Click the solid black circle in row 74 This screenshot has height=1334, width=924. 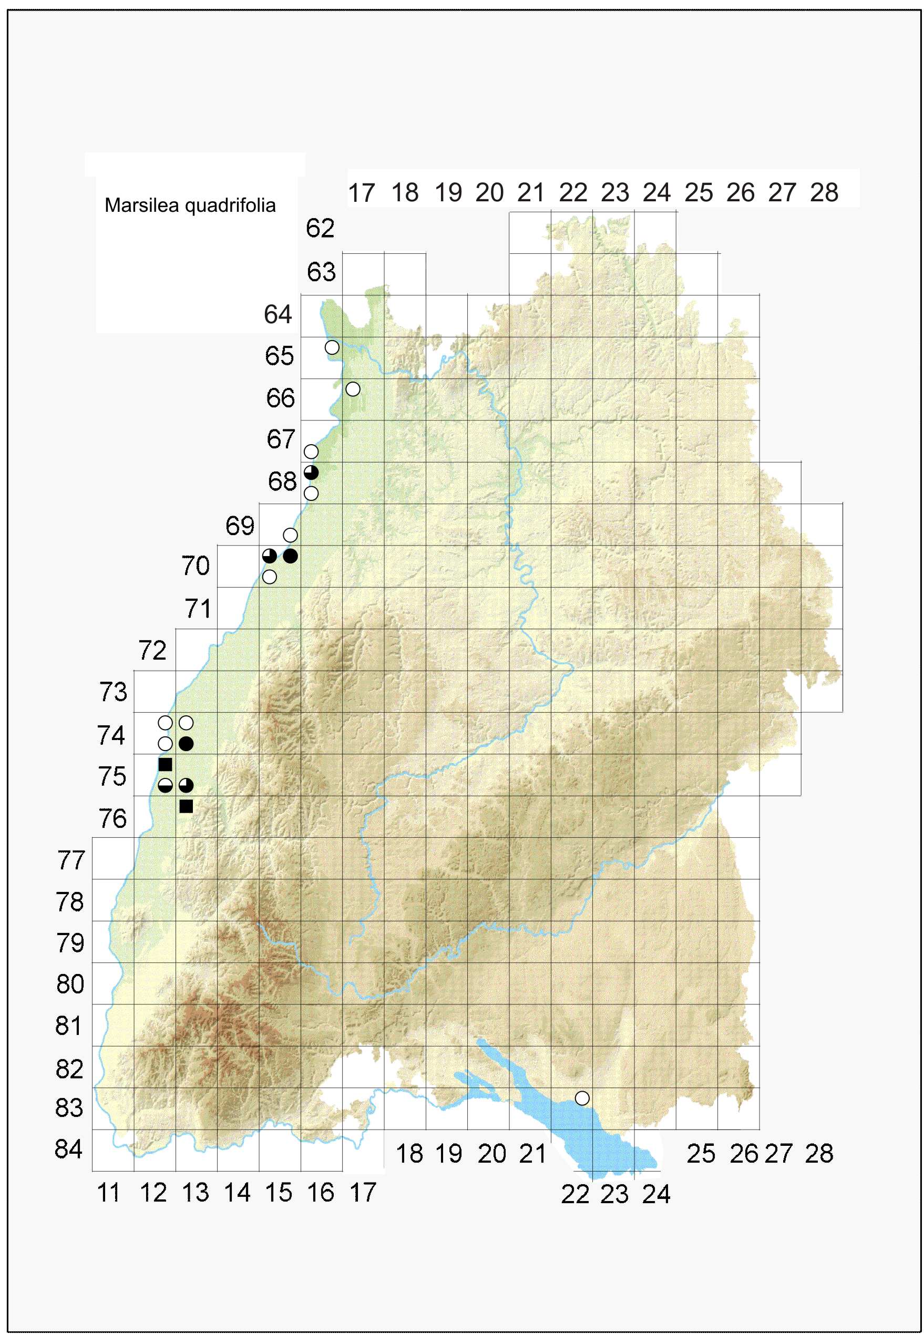[186, 743]
